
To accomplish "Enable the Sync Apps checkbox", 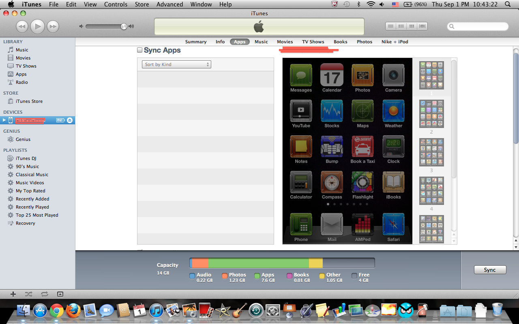I will (139, 50).
